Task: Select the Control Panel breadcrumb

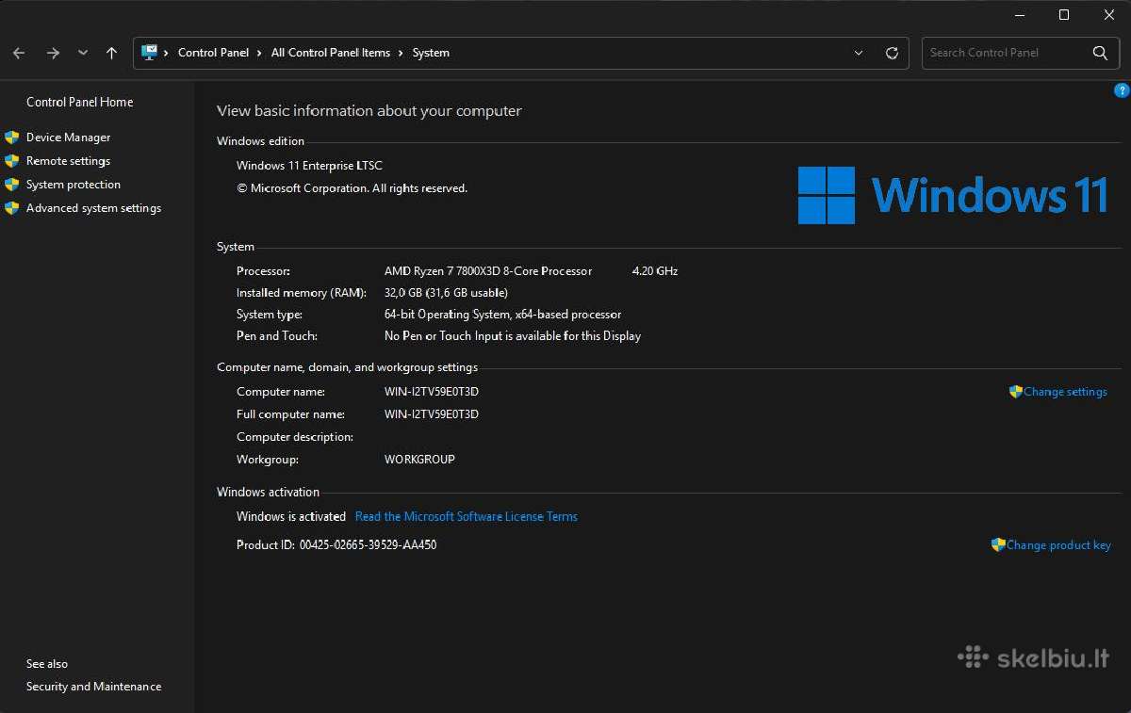Action: tap(213, 53)
